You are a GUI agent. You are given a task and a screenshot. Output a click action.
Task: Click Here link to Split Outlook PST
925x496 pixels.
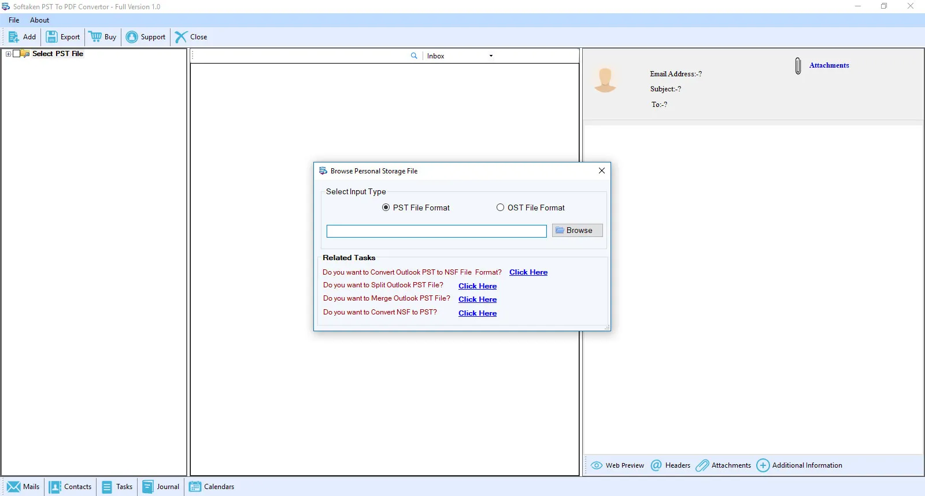478,286
